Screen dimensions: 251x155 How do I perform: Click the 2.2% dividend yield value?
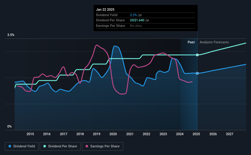[133, 15]
